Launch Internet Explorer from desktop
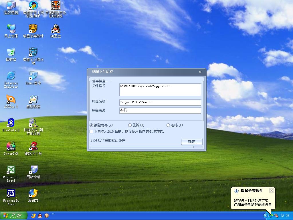This screenshot has width=293, height=220. point(11,80)
